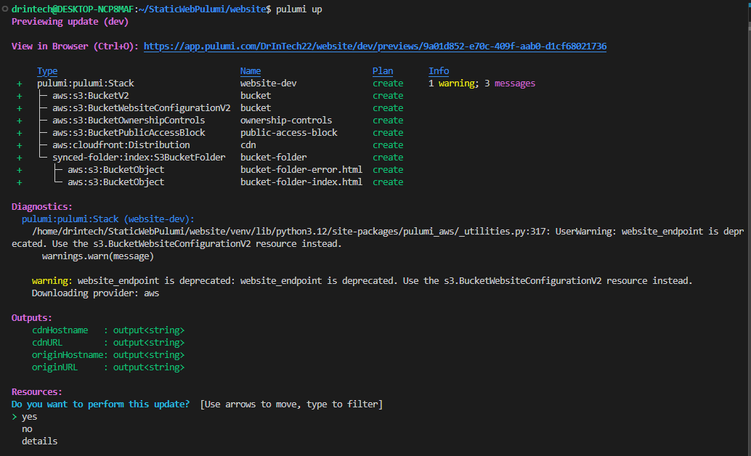Click the bucket-folder-error.html name
Image resolution: width=751 pixels, height=456 pixels.
pyautogui.click(x=301, y=170)
